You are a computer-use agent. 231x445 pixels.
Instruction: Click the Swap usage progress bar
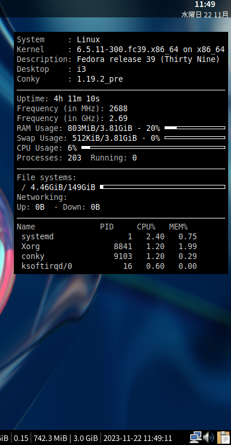click(x=195, y=138)
